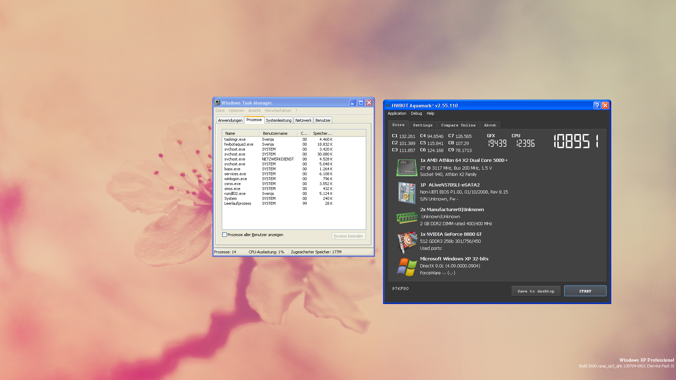Click the CPU score 12396

click(525, 143)
